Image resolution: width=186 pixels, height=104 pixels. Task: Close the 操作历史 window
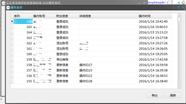click(183, 7)
